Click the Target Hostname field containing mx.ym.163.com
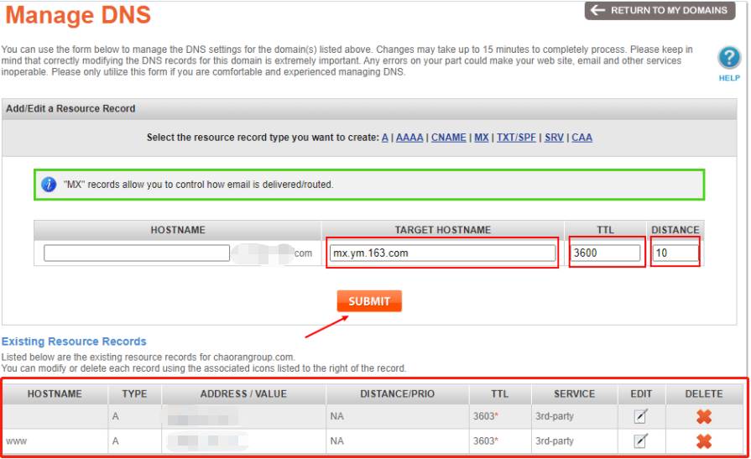Image resolution: width=751 pixels, height=459 pixels. point(442,253)
